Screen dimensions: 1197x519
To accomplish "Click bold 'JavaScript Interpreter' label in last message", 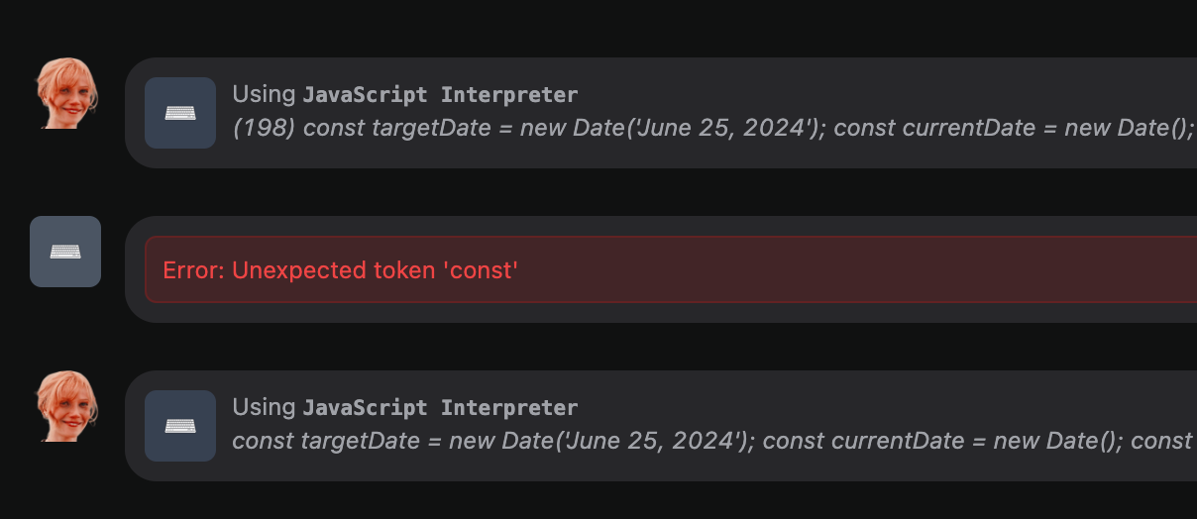I will tap(440, 408).
